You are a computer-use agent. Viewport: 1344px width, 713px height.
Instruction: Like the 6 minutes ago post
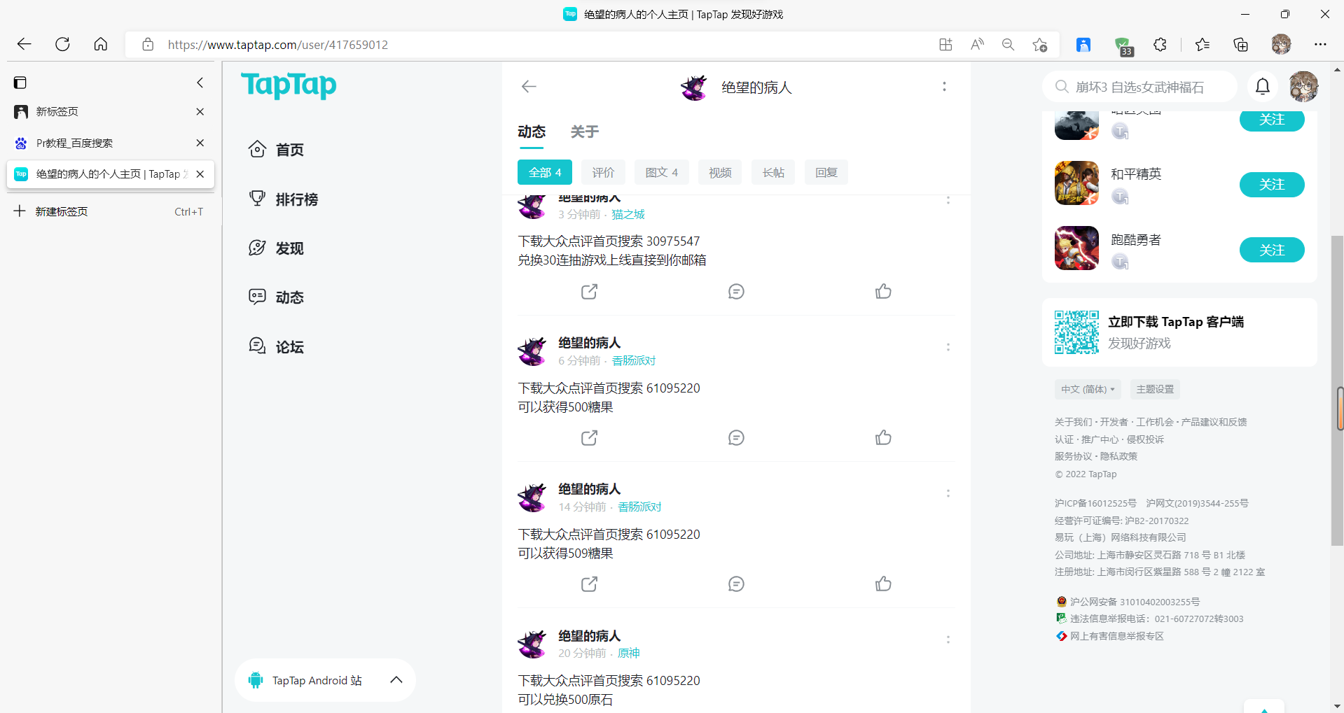883,437
